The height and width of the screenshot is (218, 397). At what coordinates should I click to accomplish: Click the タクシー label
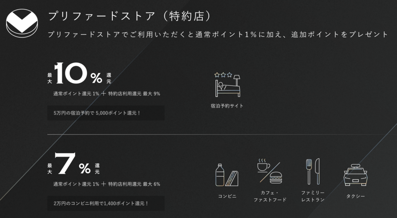[x=356, y=196]
